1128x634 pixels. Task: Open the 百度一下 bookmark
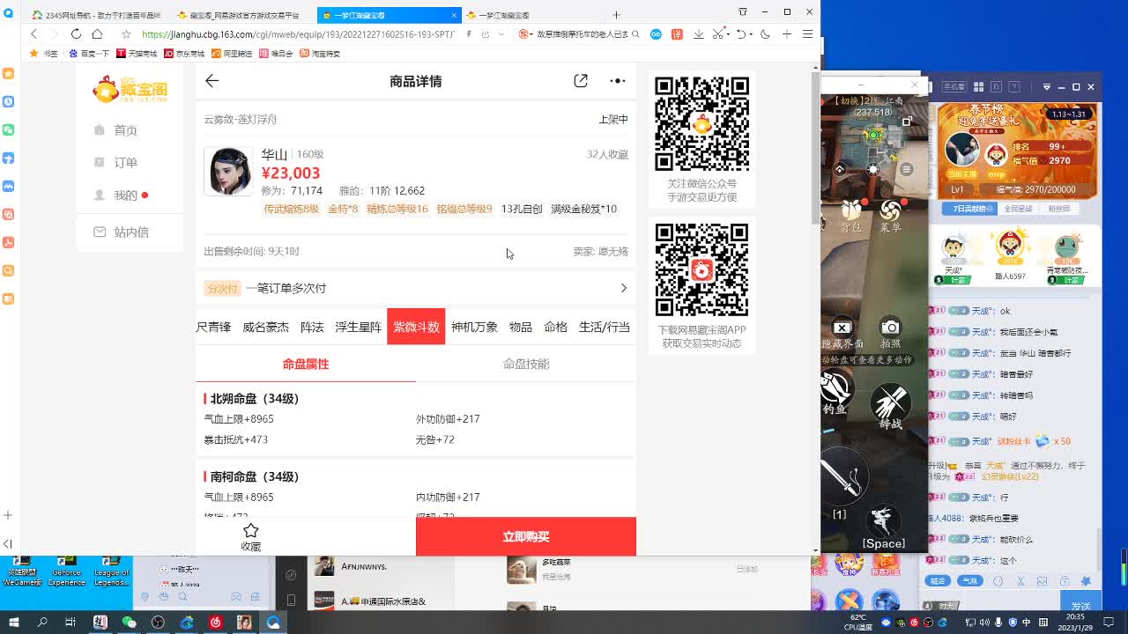coord(89,54)
